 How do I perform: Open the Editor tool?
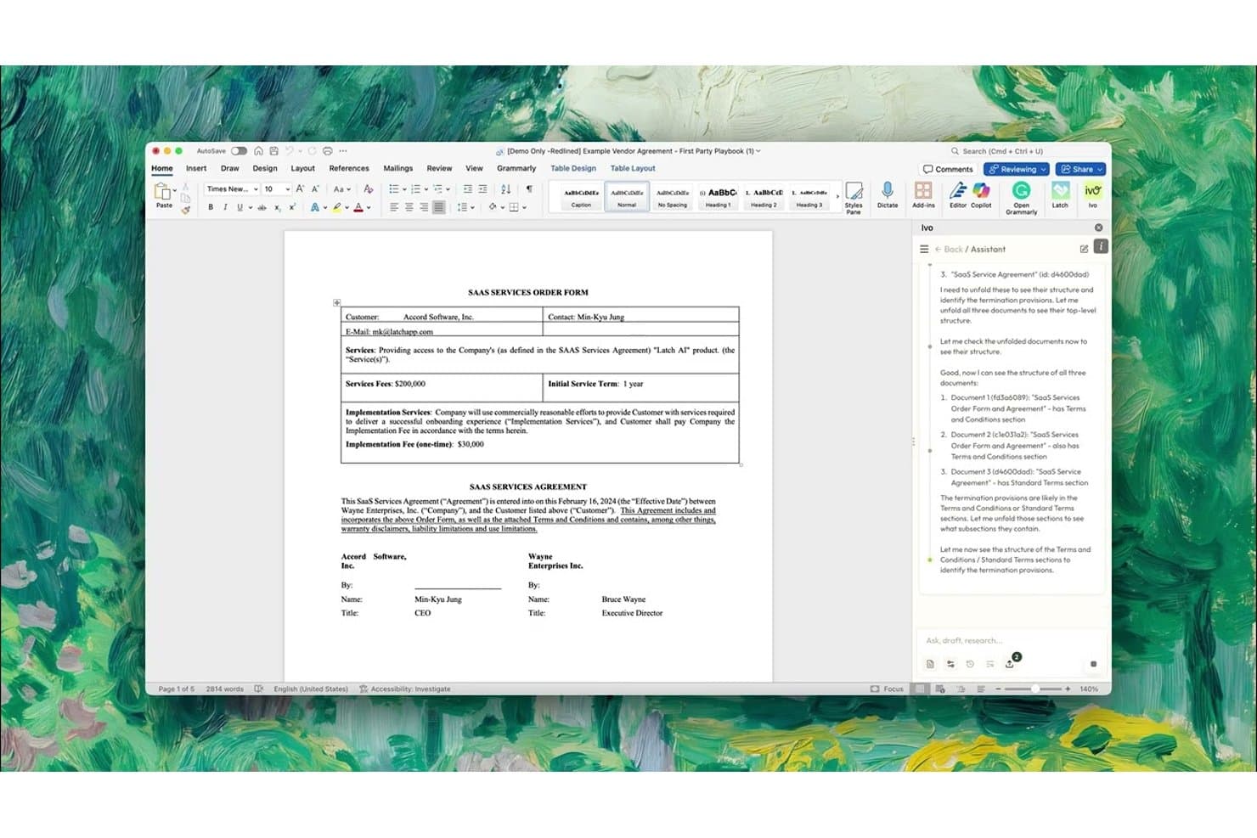[x=957, y=194]
